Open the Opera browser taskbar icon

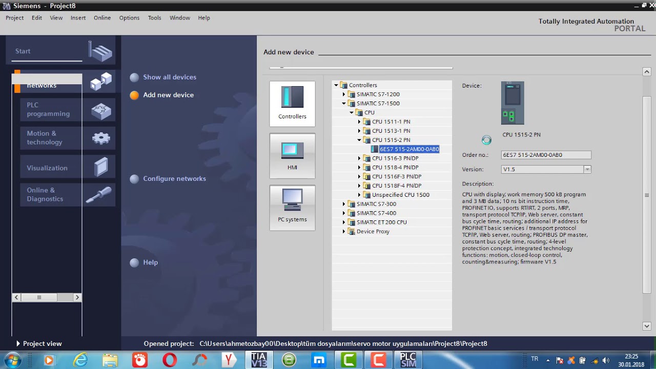point(170,360)
